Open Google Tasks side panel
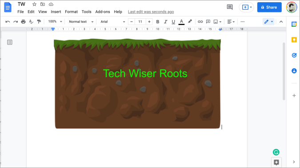300x168 pixels. [294, 55]
